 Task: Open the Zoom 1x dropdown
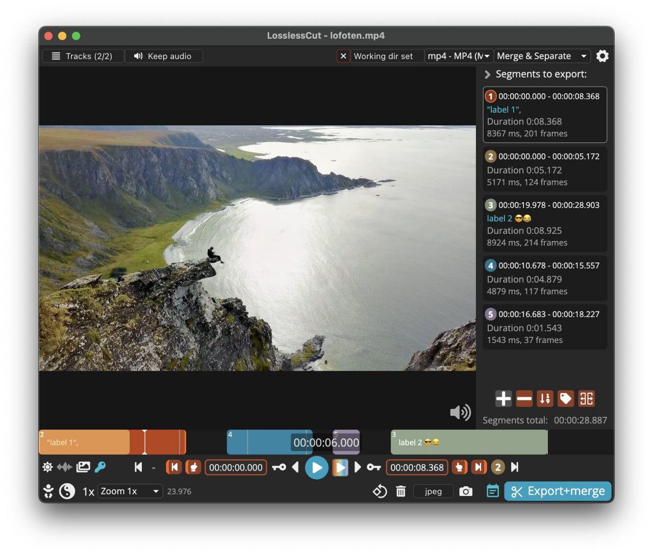point(130,491)
